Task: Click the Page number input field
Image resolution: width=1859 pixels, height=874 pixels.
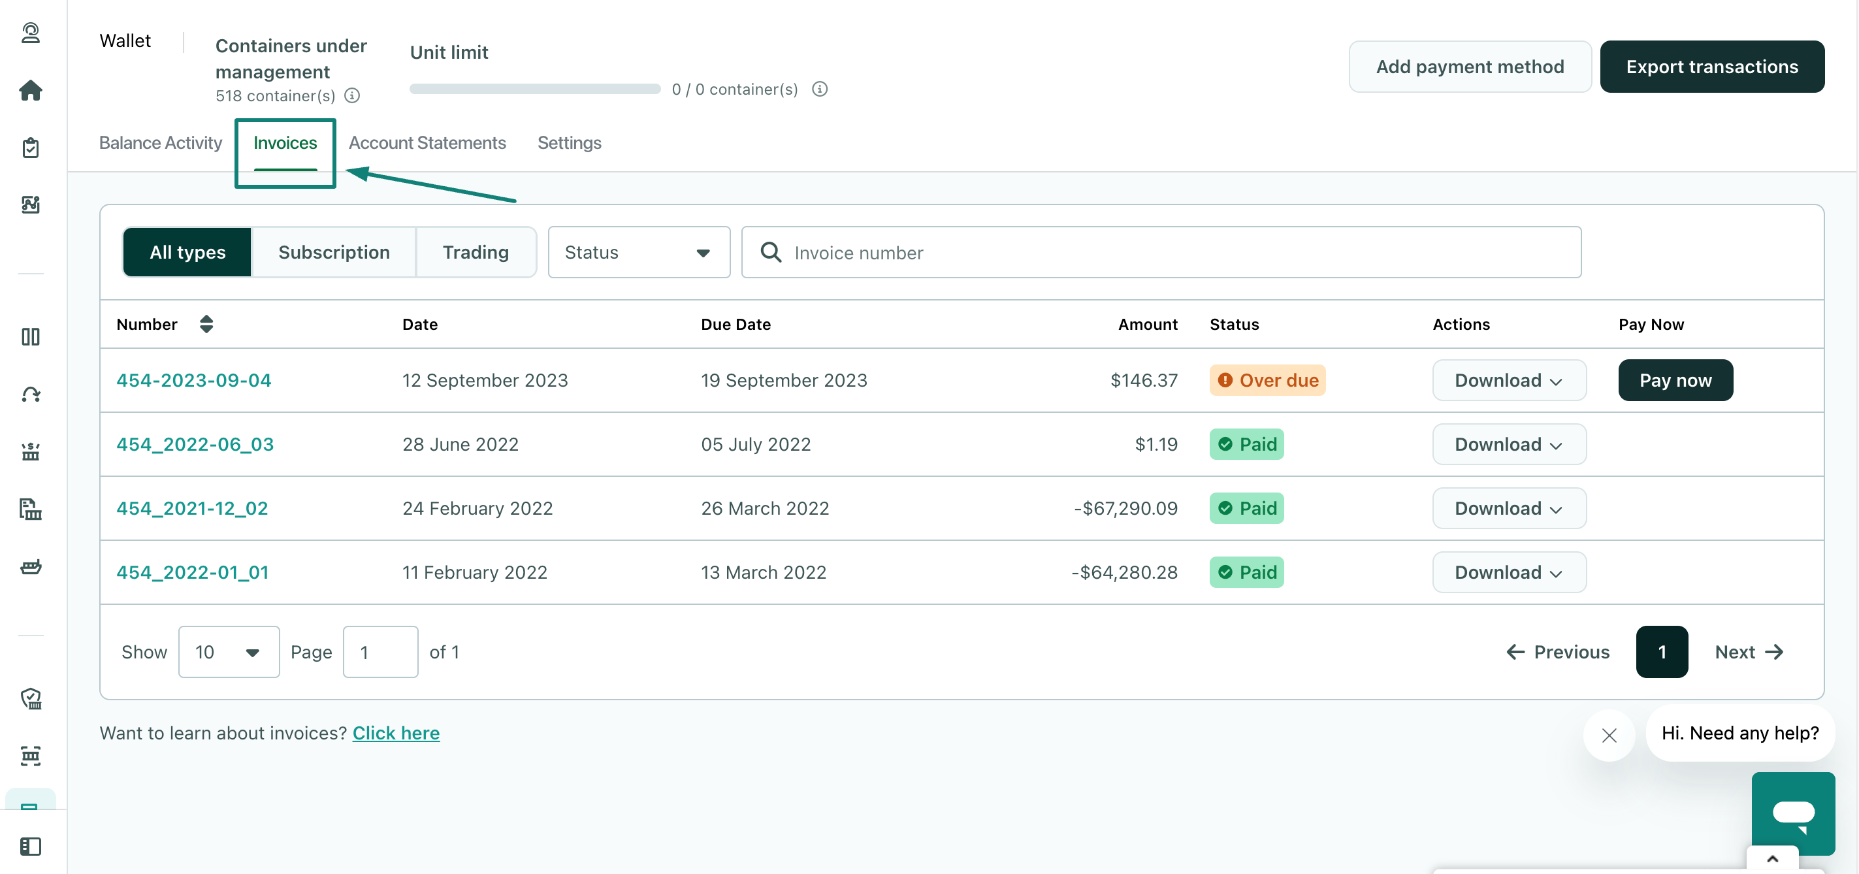Action: coord(380,652)
